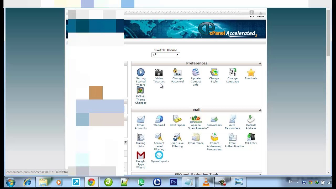Open User Level Filtering
Image resolution: width=336 pixels, height=189 pixels.
177,140
